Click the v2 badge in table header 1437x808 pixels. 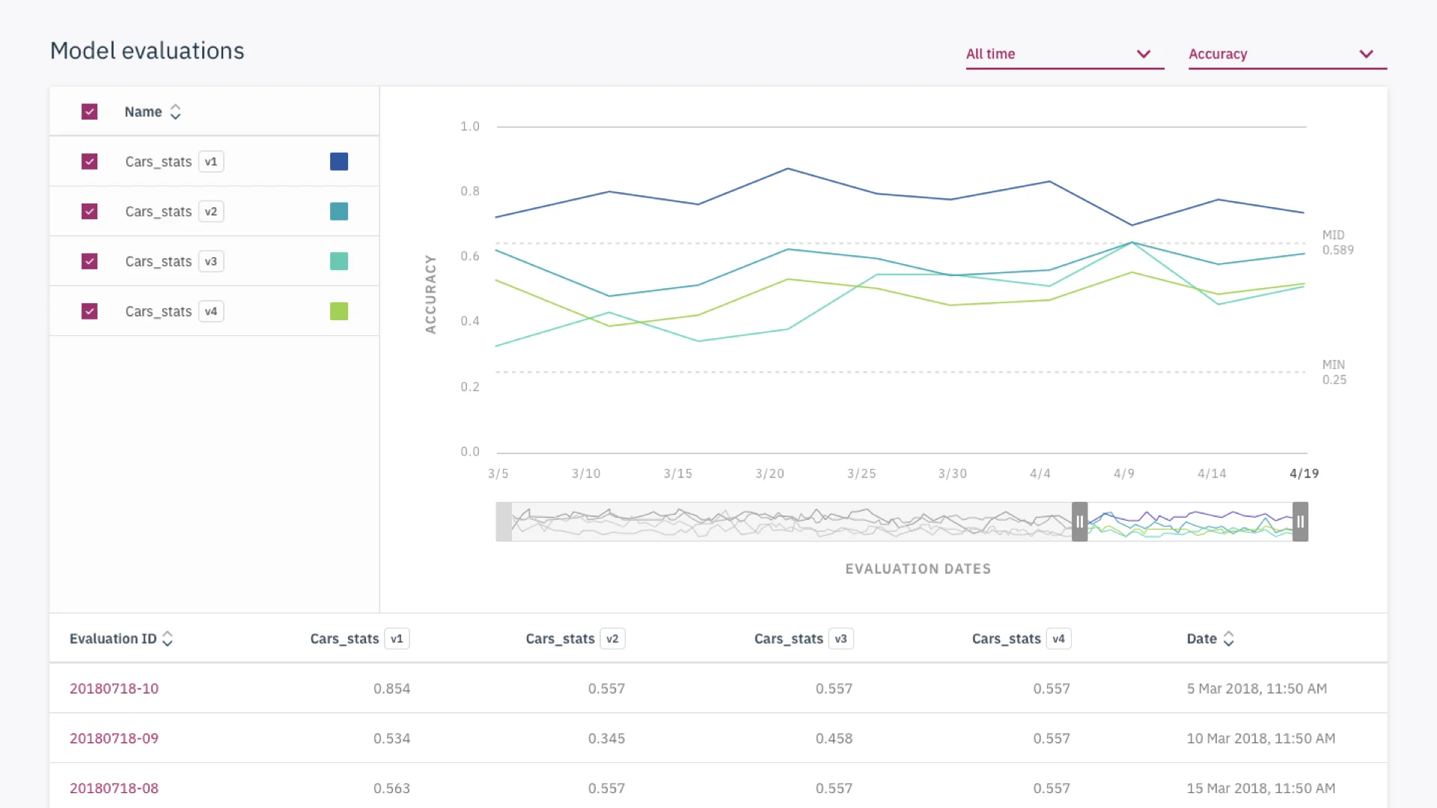[x=612, y=639]
